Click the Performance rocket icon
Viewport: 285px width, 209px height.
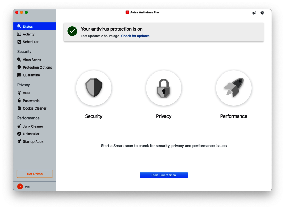point(233,88)
